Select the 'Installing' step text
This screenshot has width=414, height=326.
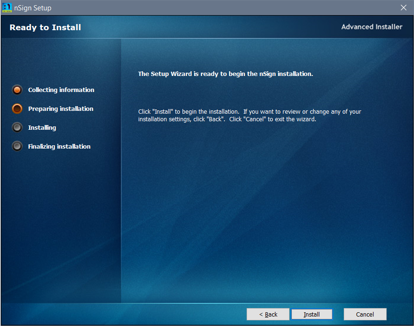tap(42, 127)
